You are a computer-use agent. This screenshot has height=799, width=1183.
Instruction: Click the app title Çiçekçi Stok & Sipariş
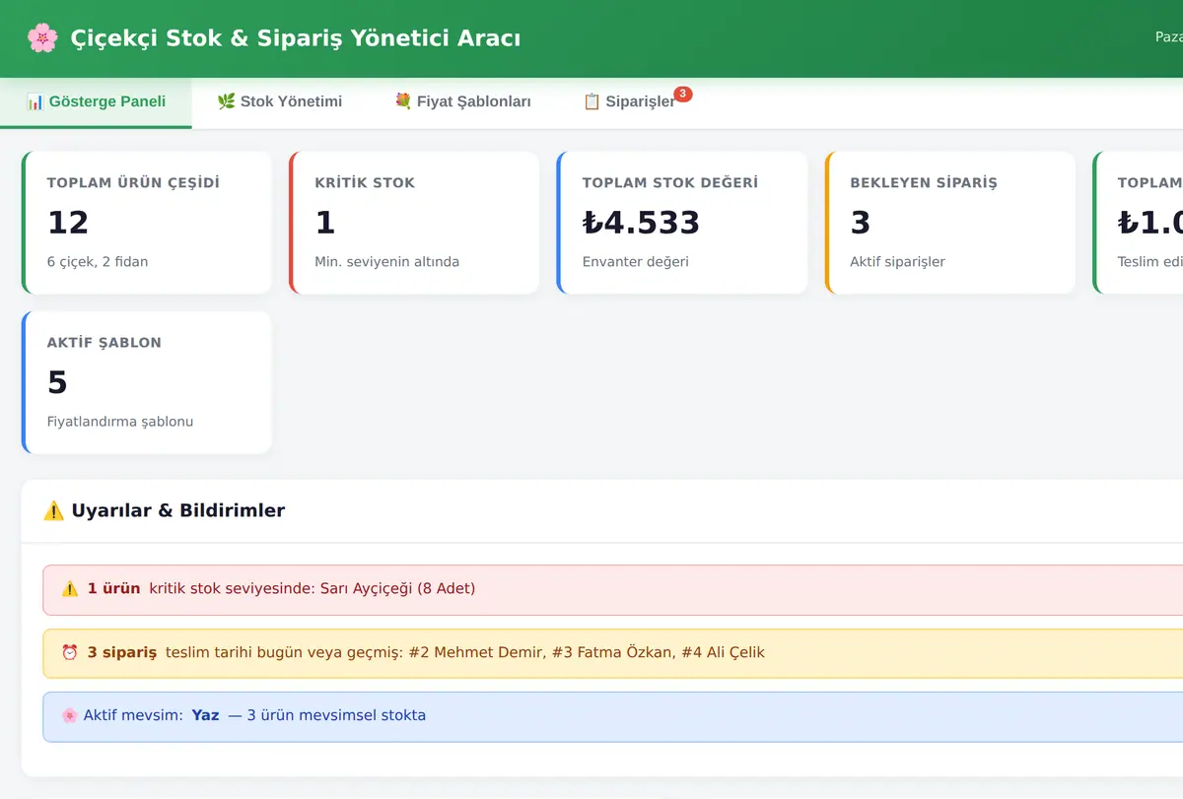coord(296,38)
